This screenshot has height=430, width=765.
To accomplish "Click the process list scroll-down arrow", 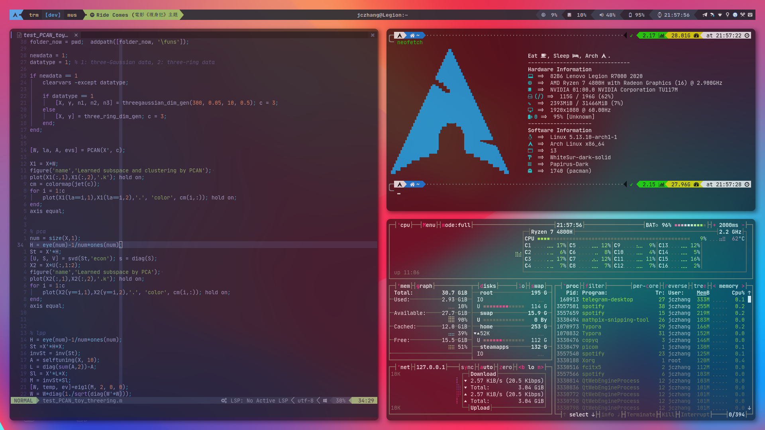I will click(x=749, y=408).
